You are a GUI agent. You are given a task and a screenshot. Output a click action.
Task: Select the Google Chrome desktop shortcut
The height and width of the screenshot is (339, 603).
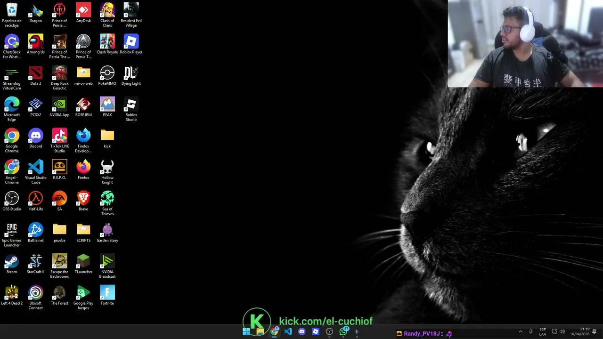(x=12, y=140)
